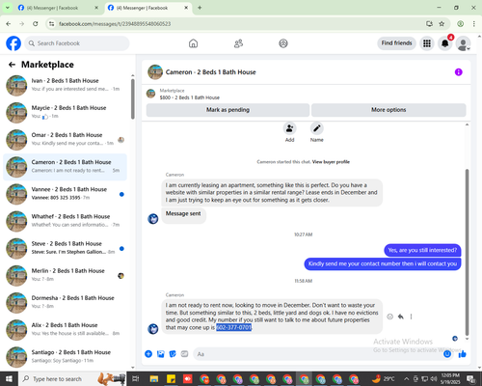This screenshot has width=482, height=386.
Task: Open more options for Cameron's message
Action: [411, 317]
